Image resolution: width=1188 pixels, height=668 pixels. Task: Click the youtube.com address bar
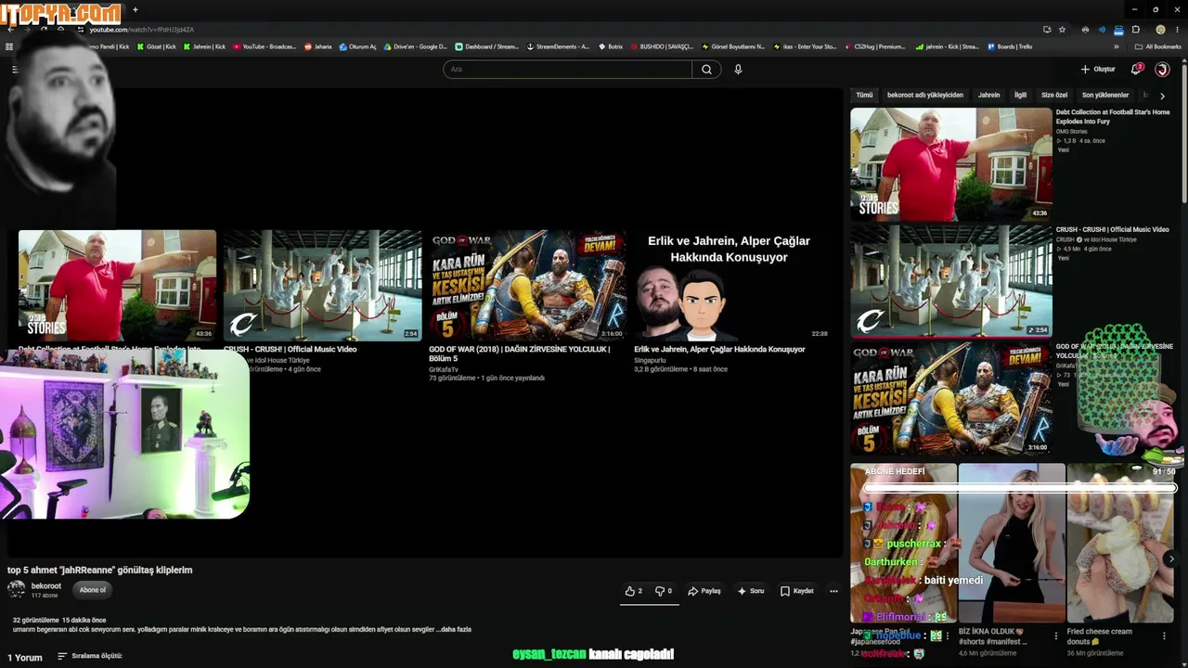coord(557,30)
